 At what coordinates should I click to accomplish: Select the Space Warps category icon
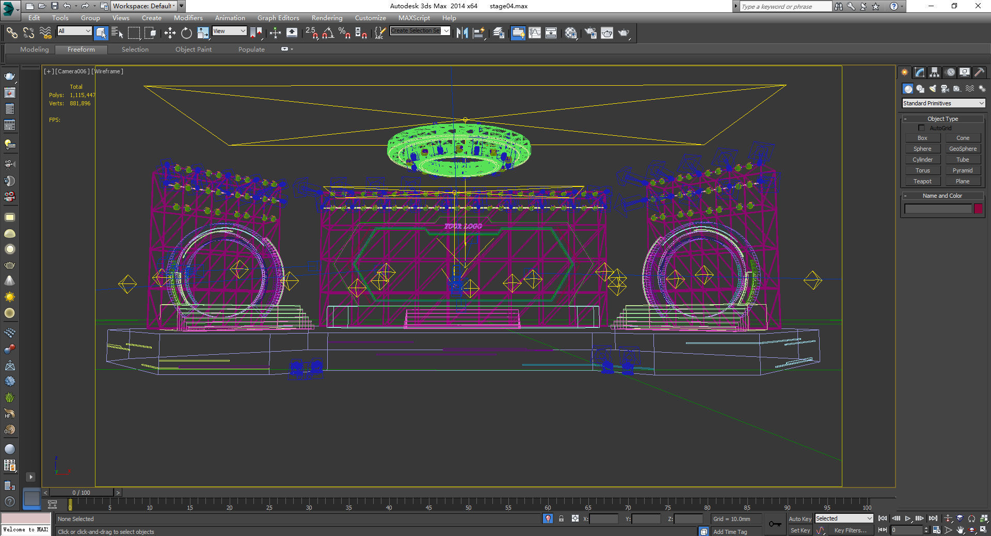970,89
